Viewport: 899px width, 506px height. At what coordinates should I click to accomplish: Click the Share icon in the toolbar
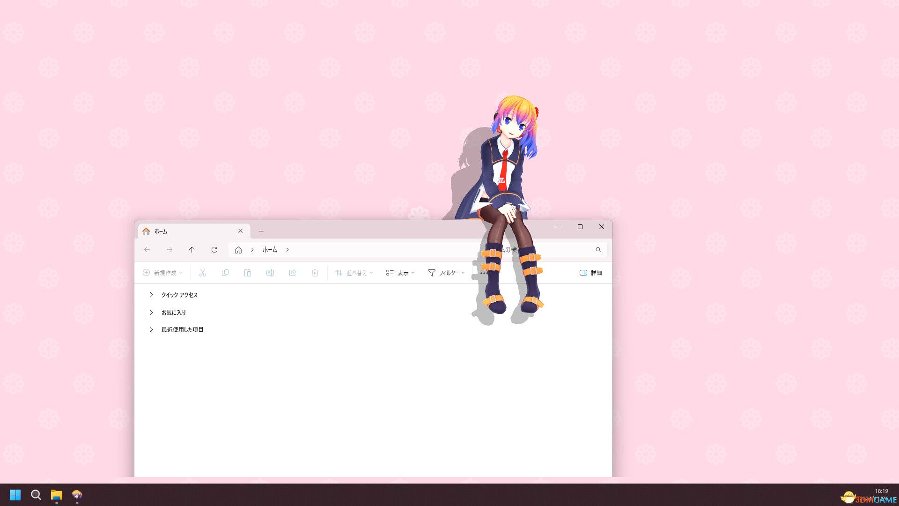point(293,272)
